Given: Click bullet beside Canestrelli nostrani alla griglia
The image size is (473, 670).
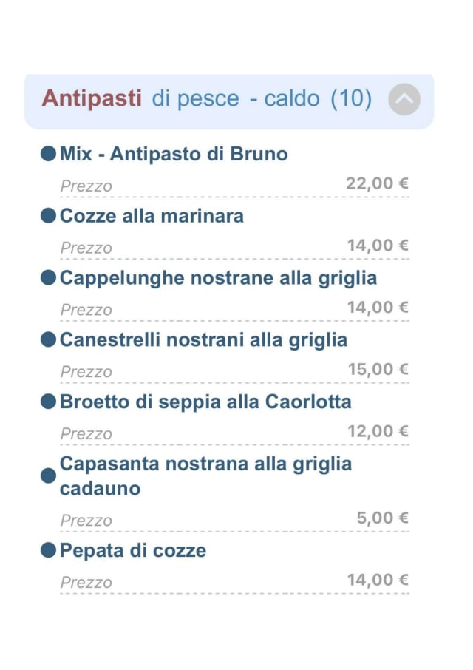Looking at the screenshot, I should pyautogui.click(x=49, y=340).
